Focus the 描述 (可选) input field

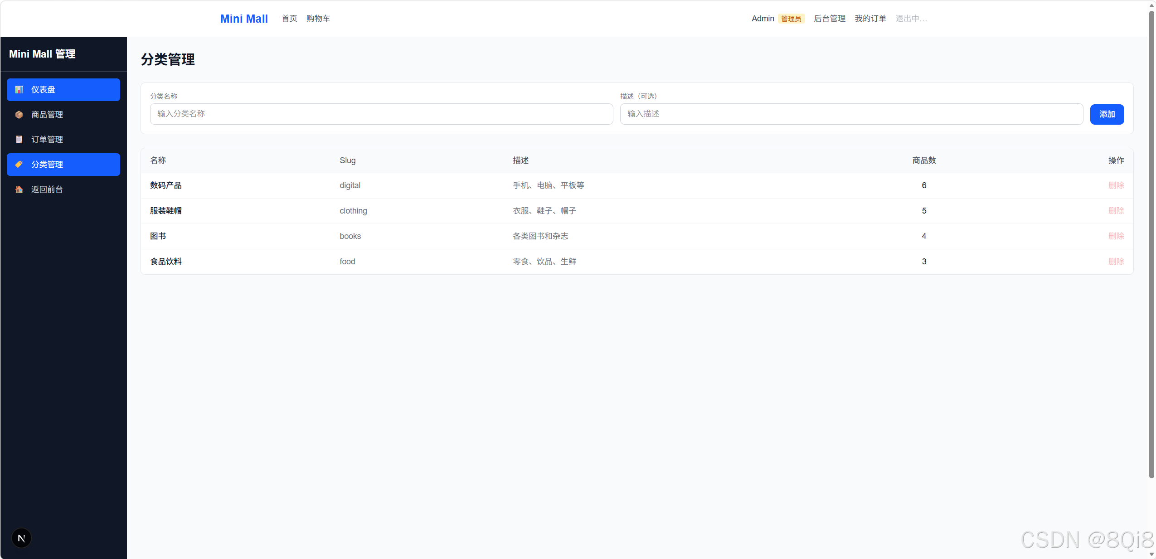tap(852, 114)
